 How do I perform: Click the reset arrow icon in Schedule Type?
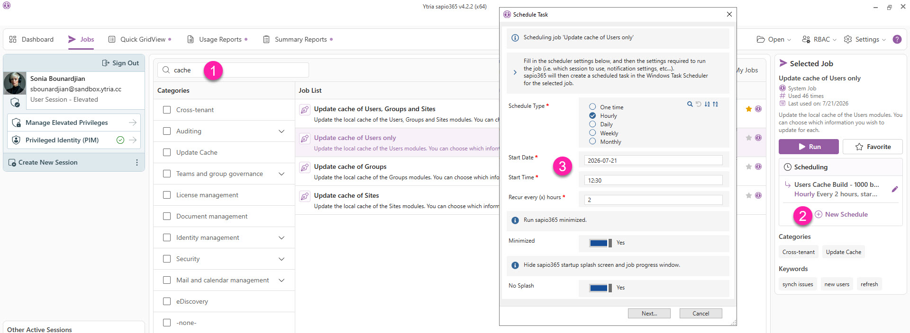pyautogui.click(x=698, y=104)
